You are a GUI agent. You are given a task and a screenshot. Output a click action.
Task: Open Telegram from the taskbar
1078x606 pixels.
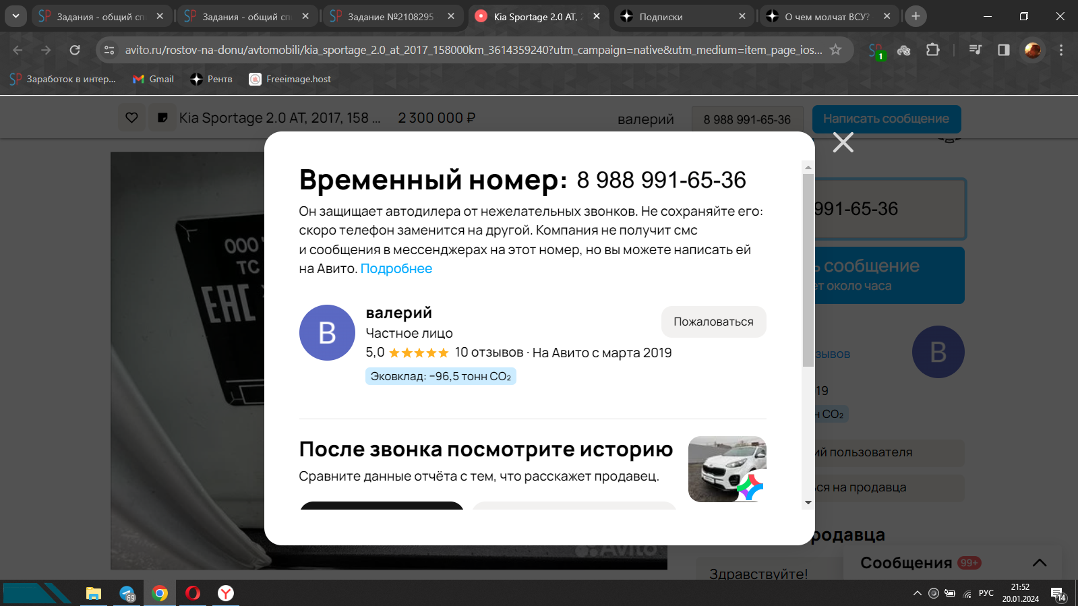pyautogui.click(x=127, y=593)
